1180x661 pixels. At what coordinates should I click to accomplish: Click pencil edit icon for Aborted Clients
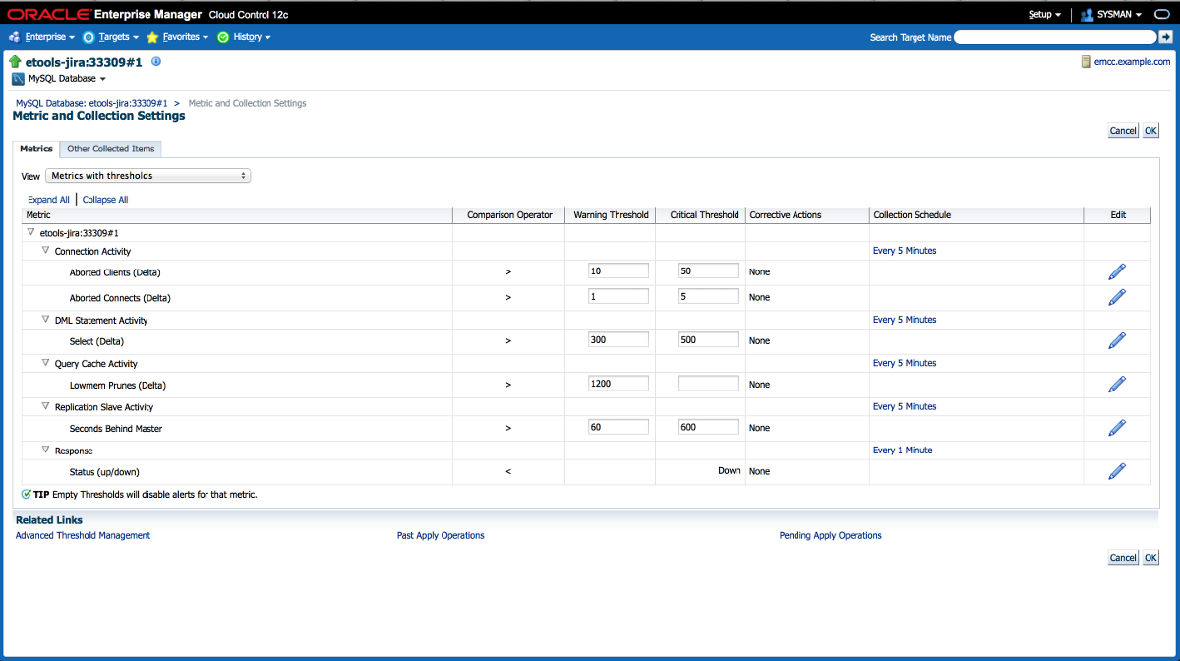1116,271
